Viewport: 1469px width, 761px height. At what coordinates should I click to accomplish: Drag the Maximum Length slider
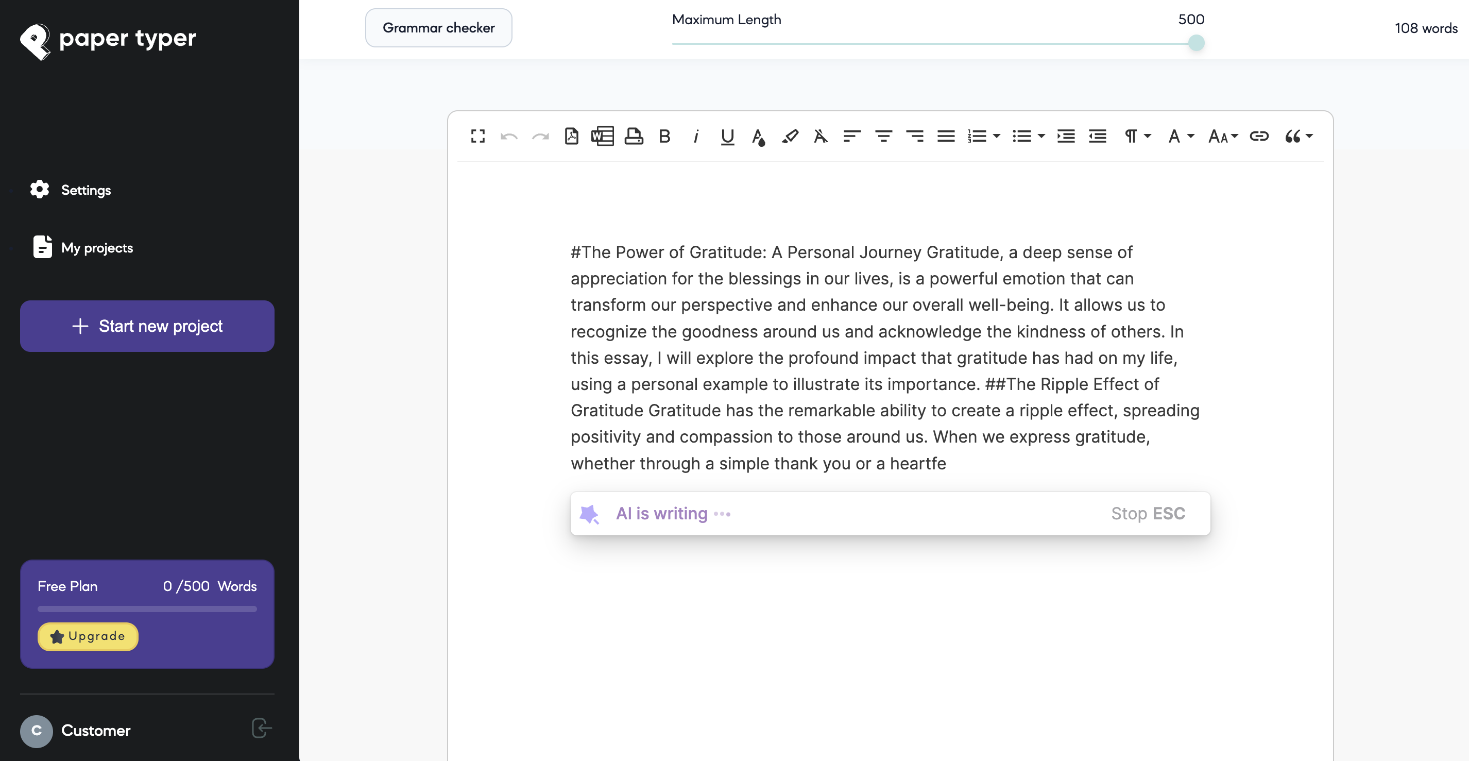click(1197, 43)
